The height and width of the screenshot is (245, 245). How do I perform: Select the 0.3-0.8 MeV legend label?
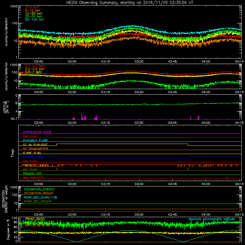click(x=35, y=69)
